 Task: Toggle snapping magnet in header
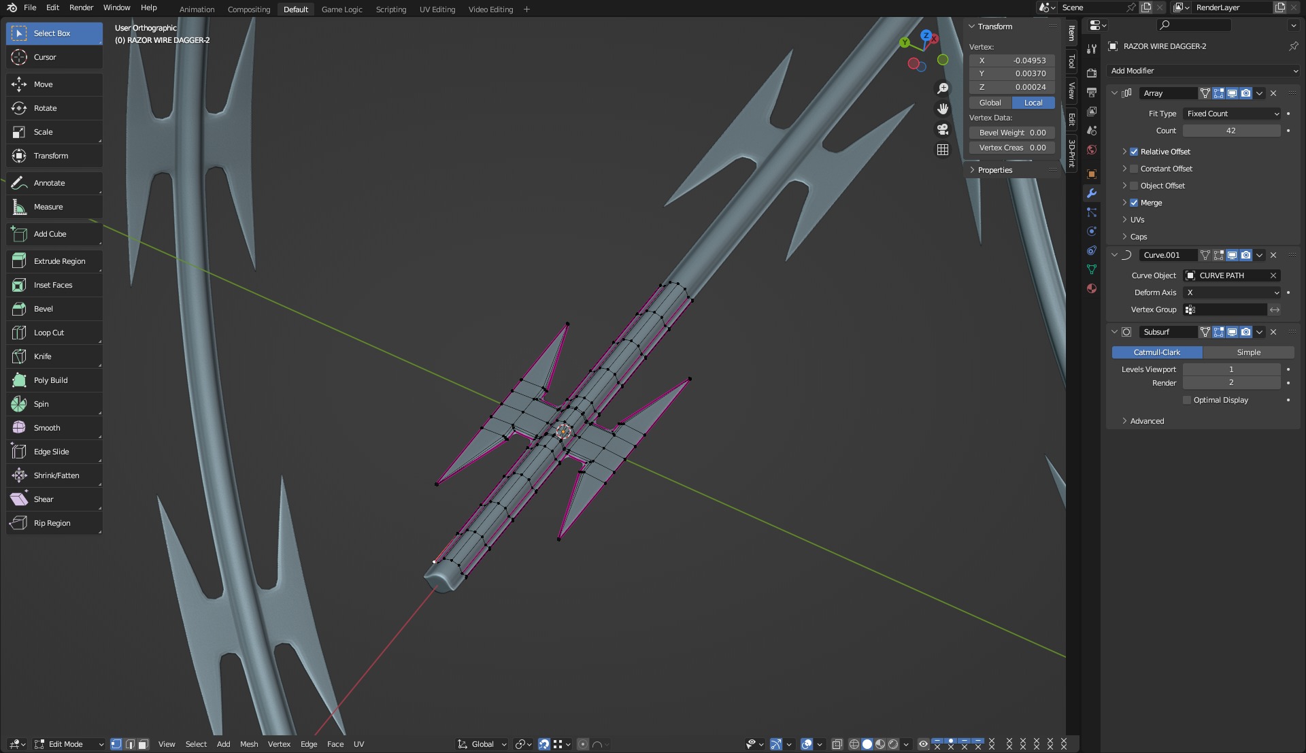click(x=543, y=744)
